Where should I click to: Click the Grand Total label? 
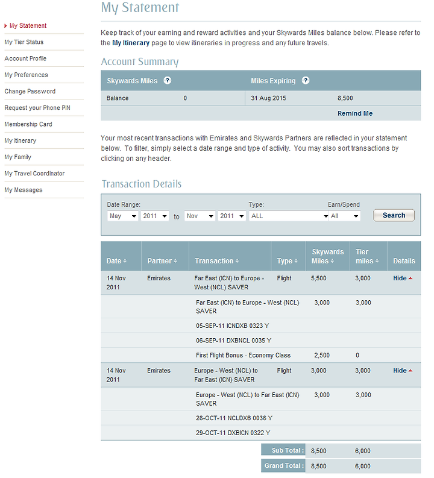(x=284, y=465)
